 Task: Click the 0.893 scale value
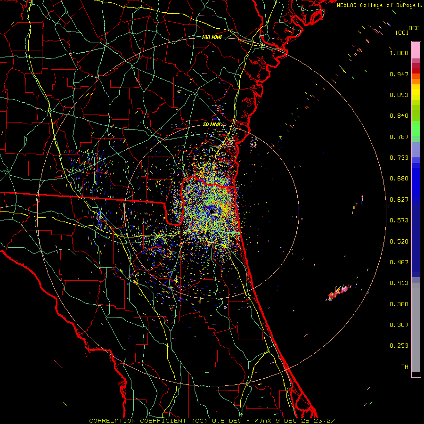coord(399,95)
